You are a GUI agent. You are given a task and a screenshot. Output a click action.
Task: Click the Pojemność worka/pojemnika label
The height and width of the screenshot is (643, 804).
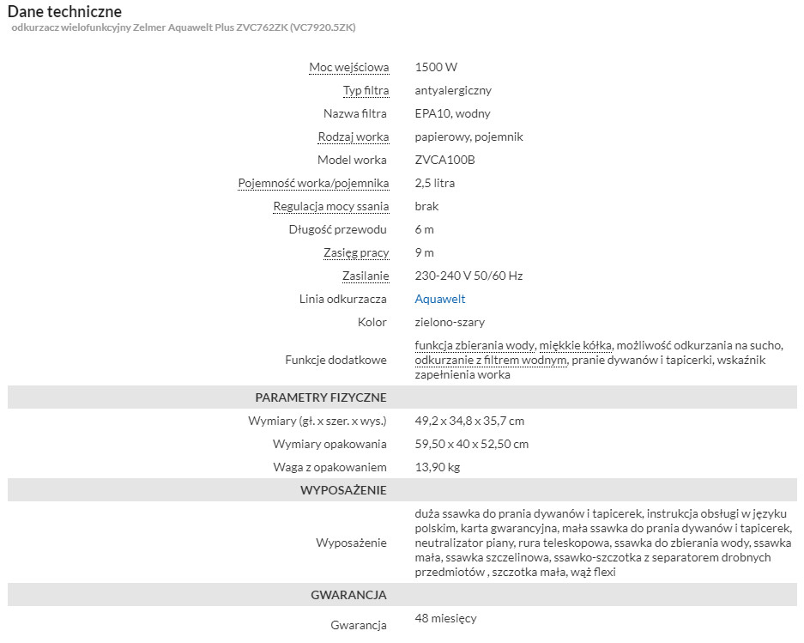coord(313,183)
